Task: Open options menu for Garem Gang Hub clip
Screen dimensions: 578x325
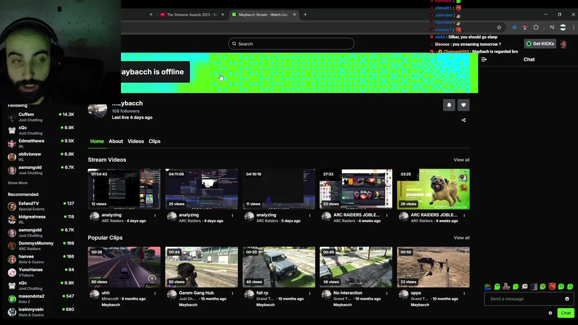Action: 232,293
